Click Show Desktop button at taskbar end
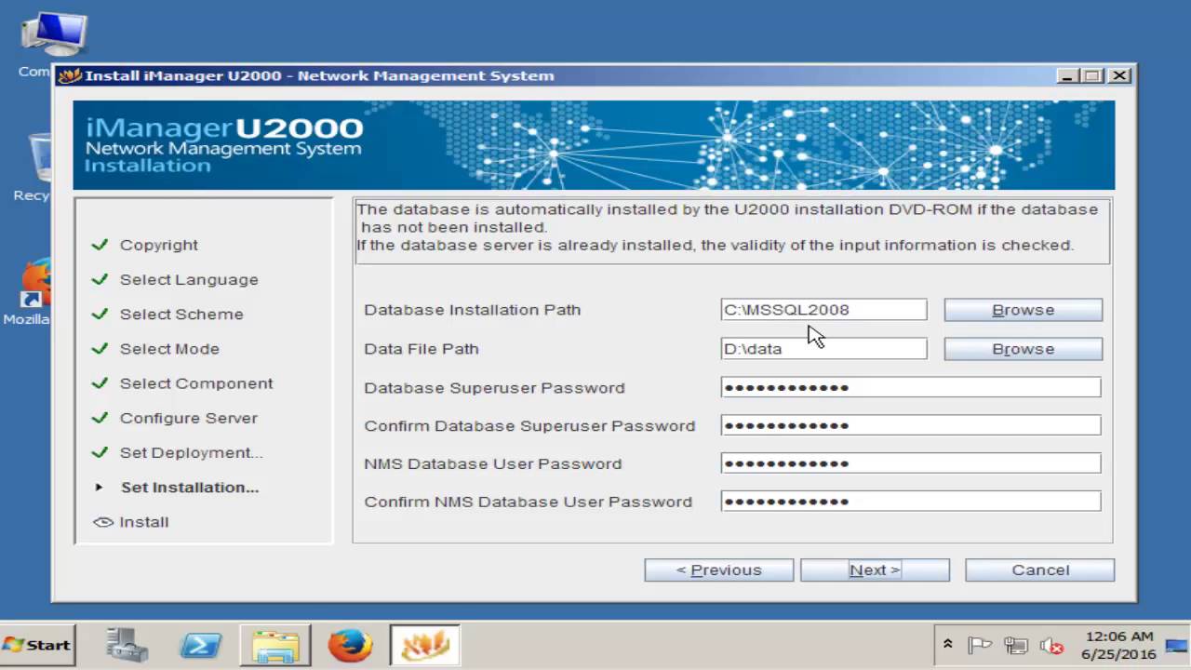 coord(1177,645)
